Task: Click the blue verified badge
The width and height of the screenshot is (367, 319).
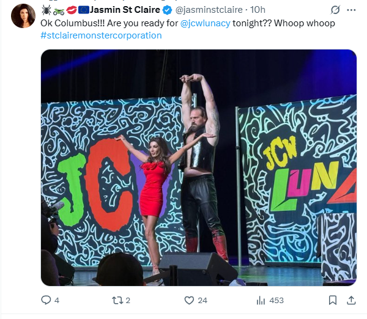Action: (166, 10)
